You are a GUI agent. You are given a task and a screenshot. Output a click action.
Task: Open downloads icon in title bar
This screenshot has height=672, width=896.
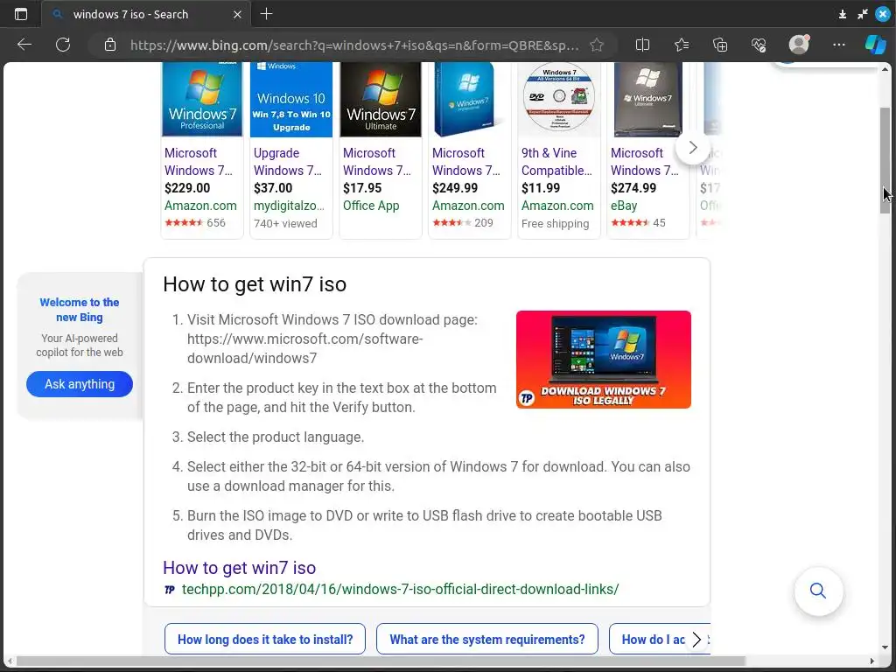[x=843, y=14]
